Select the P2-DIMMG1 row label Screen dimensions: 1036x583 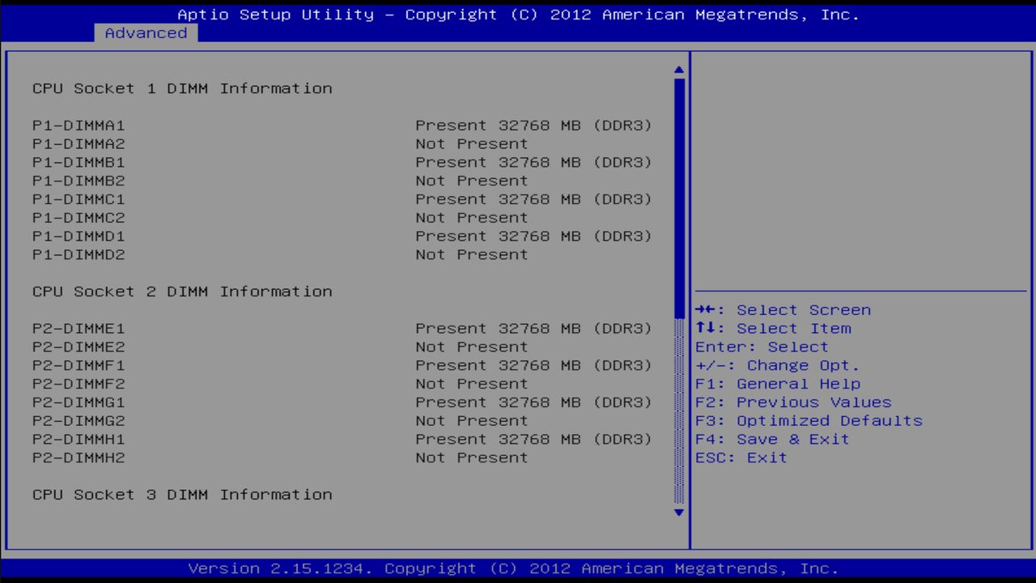tap(79, 402)
